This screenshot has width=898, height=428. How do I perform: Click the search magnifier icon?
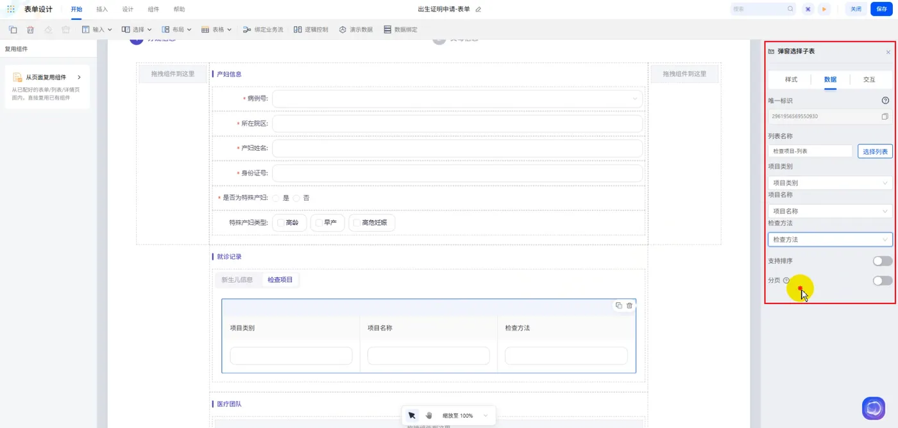click(790, 9)
